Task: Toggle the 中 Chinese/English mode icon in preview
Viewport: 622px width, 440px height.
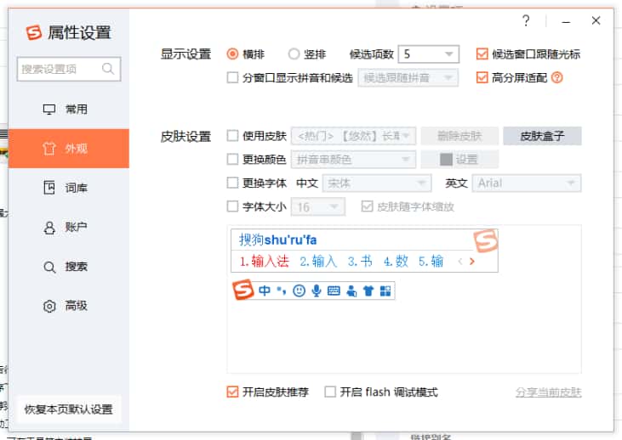Action: tap(265, 291)
